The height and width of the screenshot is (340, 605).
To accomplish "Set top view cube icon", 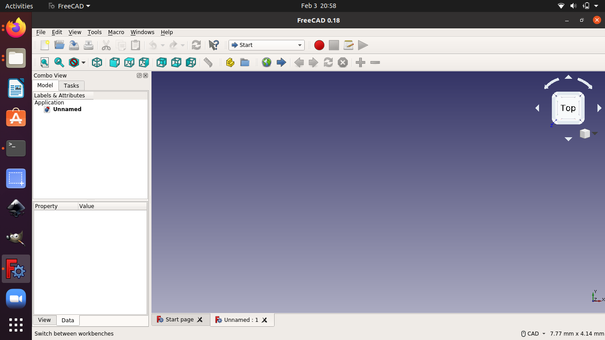I will click(x=129, y=62).
